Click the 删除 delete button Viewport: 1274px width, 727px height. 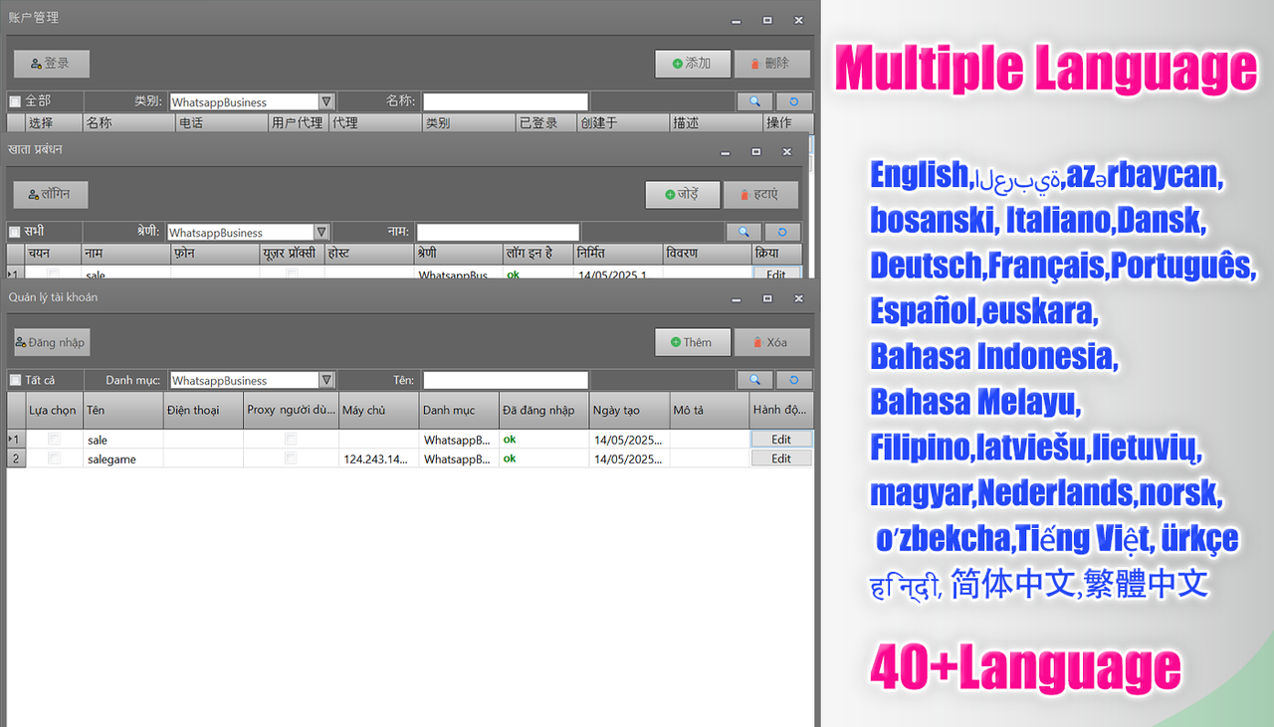tap(771, 64)
